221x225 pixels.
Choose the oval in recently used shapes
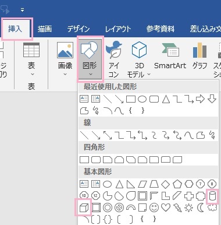pos(142,99)
